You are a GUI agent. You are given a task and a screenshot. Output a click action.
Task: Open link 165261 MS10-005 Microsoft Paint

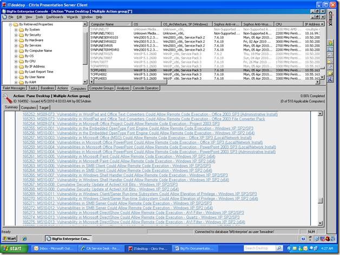point(119,156)
